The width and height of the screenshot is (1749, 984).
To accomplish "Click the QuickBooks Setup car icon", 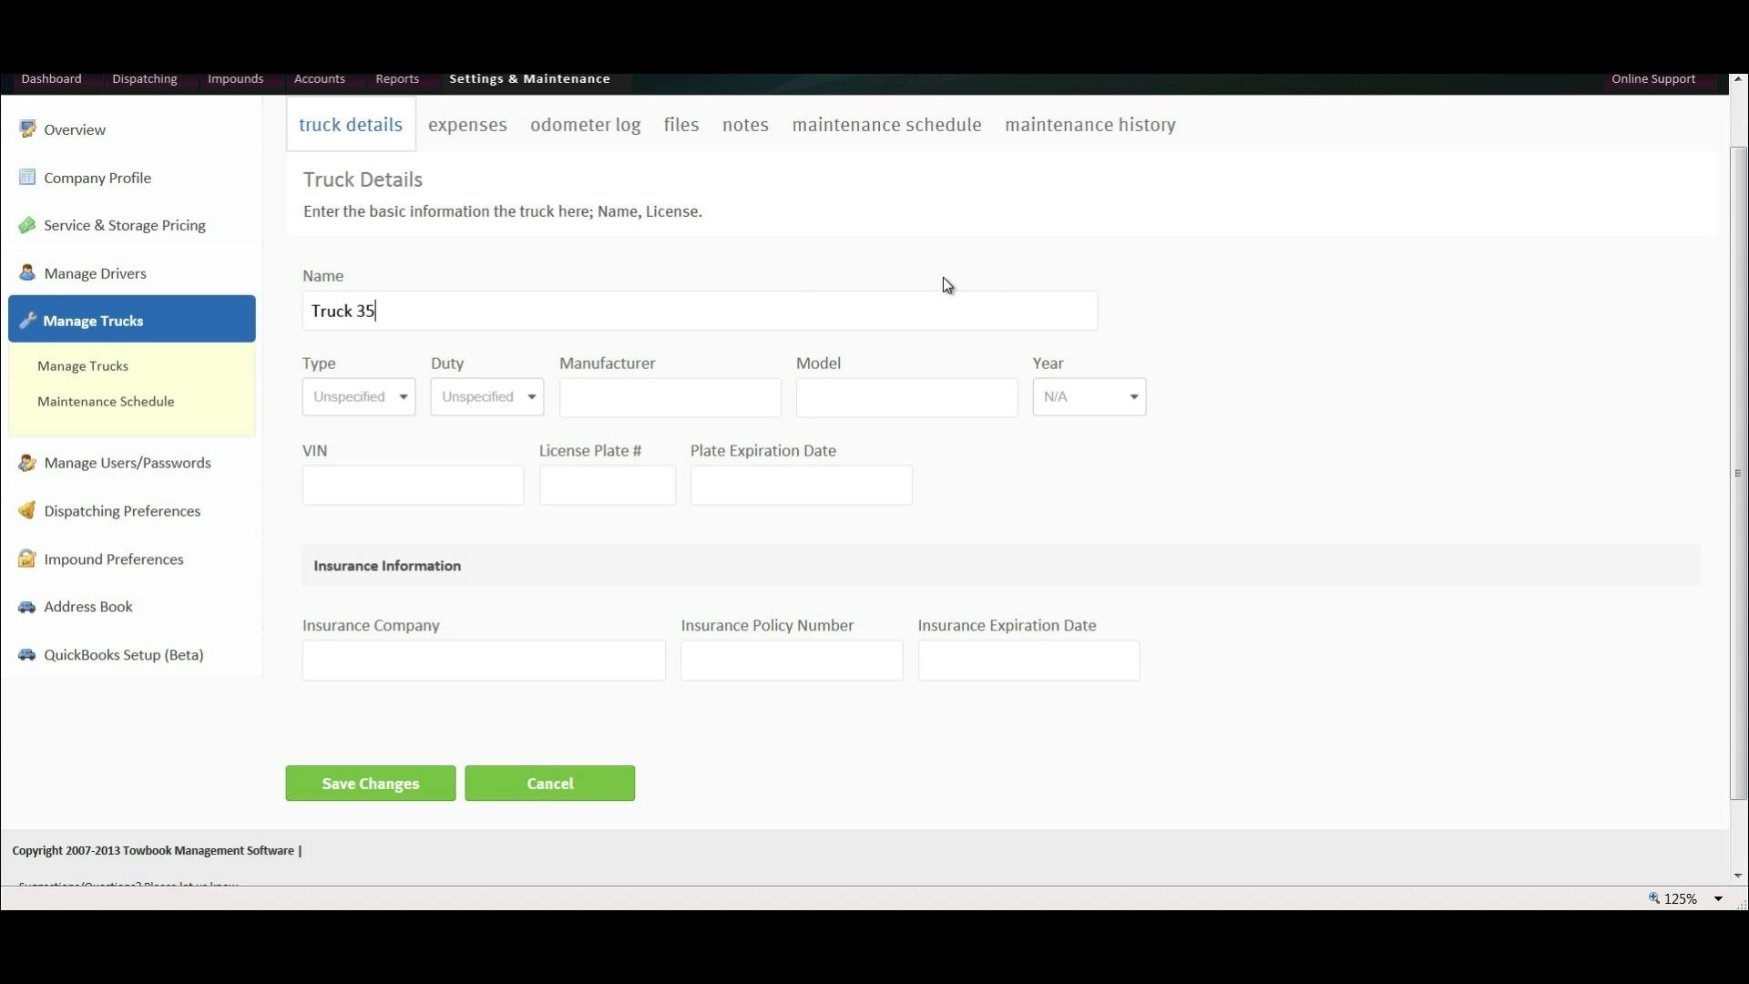I will click(27, 655).
